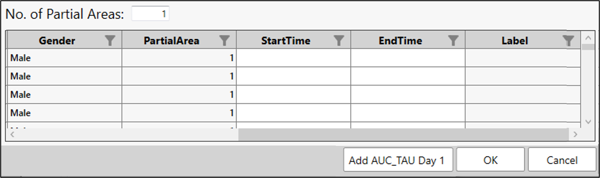Select the StartTime cell in third row

click(293, 94)
